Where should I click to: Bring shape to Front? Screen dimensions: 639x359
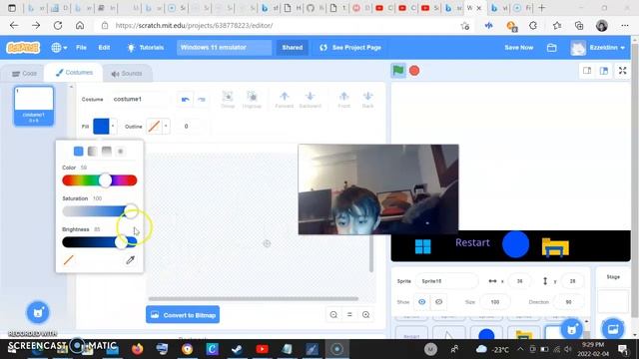click(343, 100)
